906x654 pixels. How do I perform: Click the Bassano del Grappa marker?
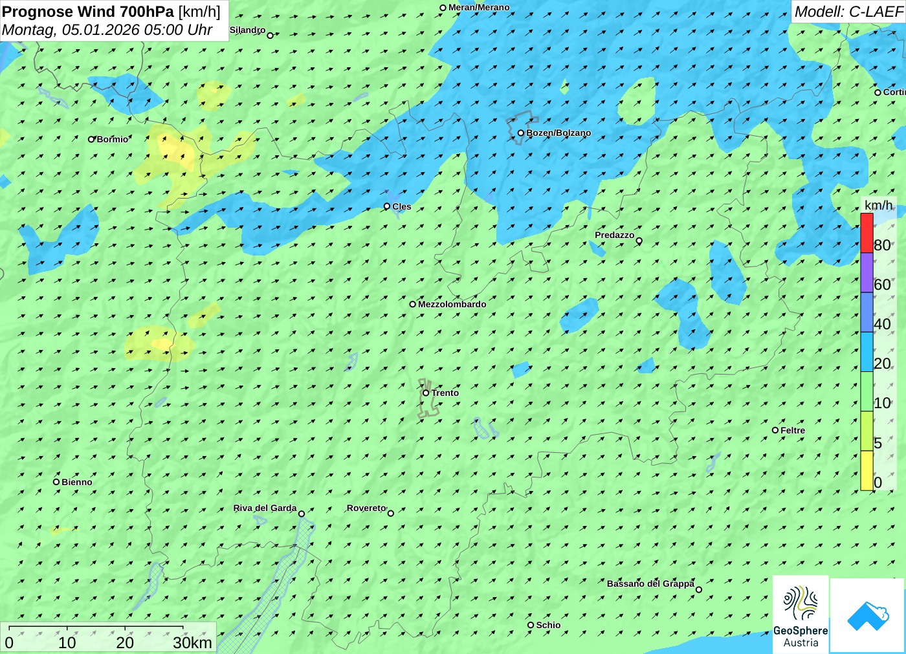click(x=698, y=589)
